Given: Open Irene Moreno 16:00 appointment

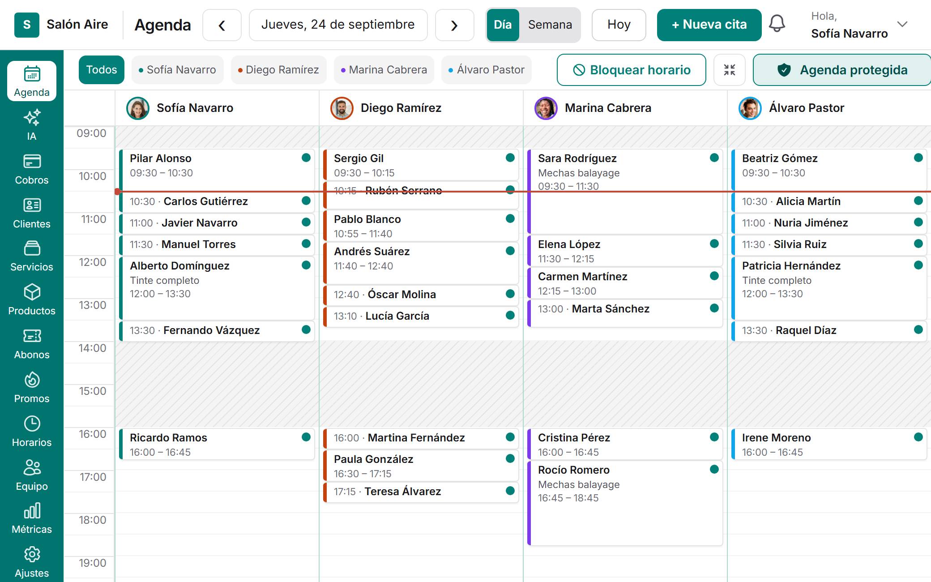Looking at the screenshot, I should point(829,444).
